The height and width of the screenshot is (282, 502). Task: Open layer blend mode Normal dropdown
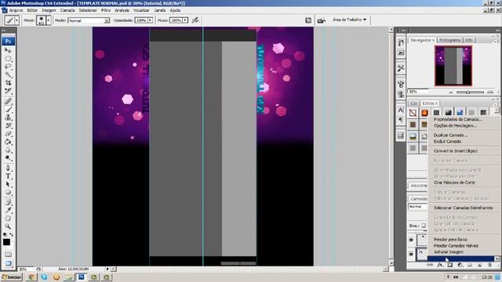pos(417,207)
